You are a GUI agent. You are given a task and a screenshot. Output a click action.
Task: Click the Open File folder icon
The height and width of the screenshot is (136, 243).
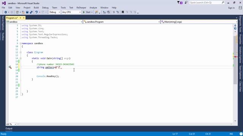(23, 12)
